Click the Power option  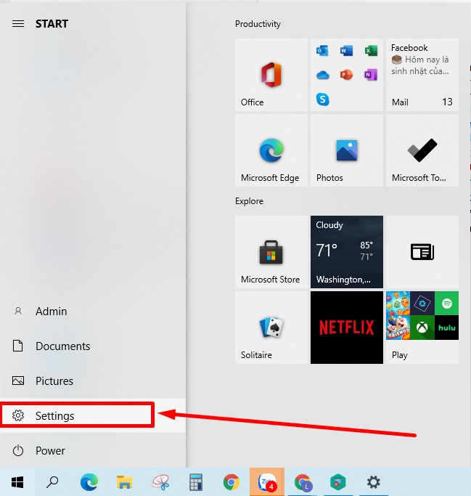tap(50, 451)
